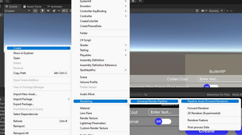Open the Gizmos dropdown
The image size is (242, 135).
tap(215, 11)
